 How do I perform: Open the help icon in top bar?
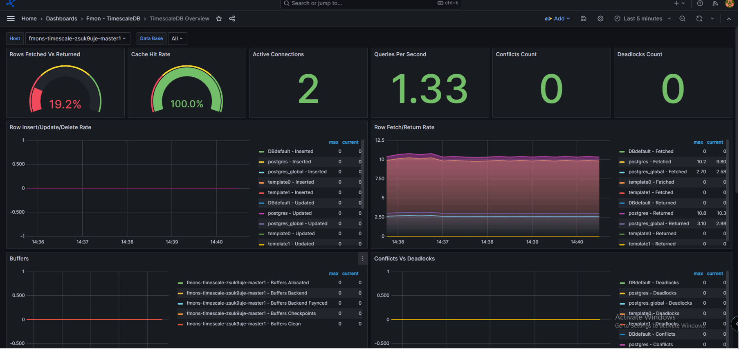(x=700, y=3)
